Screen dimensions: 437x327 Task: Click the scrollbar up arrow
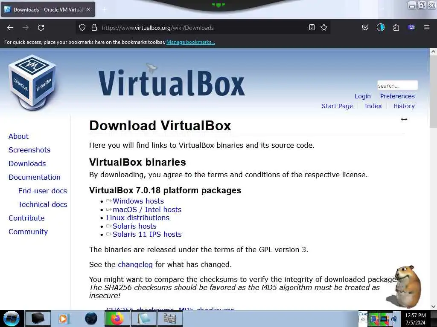point(433,52)
